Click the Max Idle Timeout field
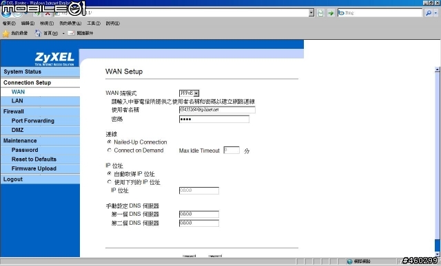Image resolution: width=441 pixels, height=266 pixels. pos(232,150)
